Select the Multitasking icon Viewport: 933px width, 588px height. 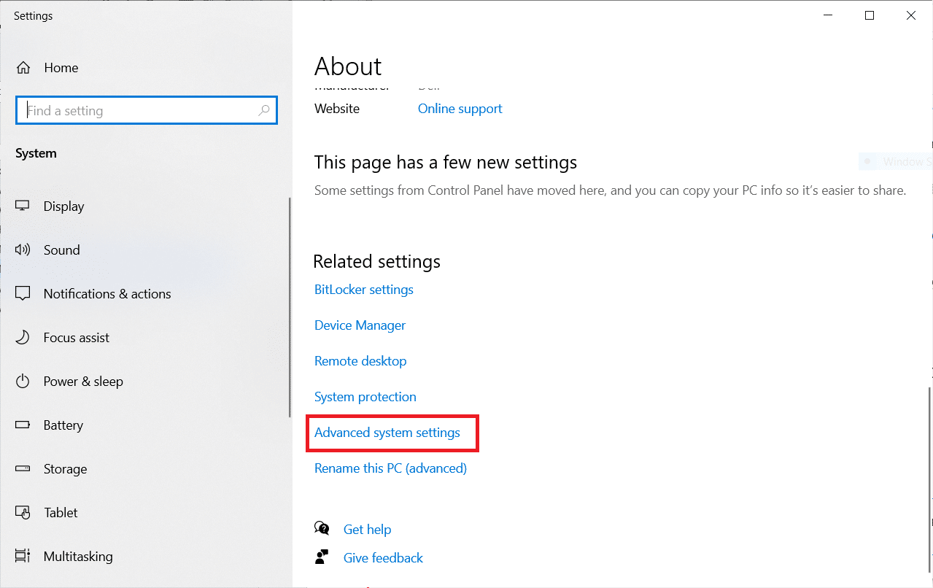(23, 557)
